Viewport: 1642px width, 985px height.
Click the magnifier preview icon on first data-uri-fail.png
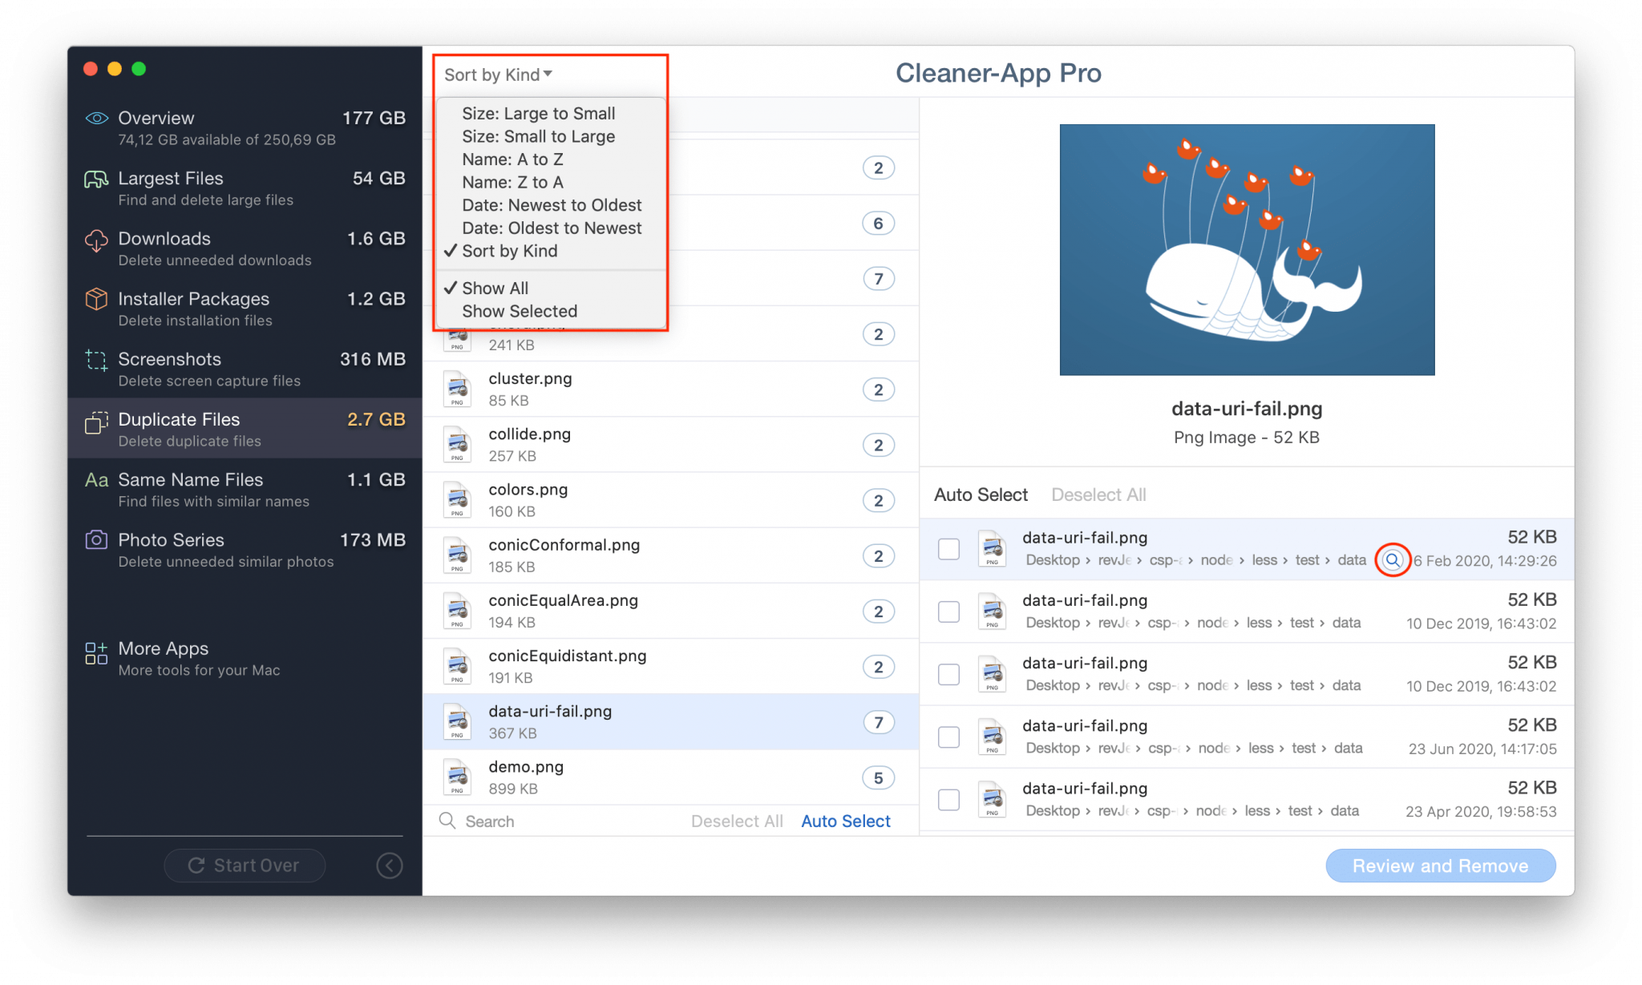(x=1392, y=560)
